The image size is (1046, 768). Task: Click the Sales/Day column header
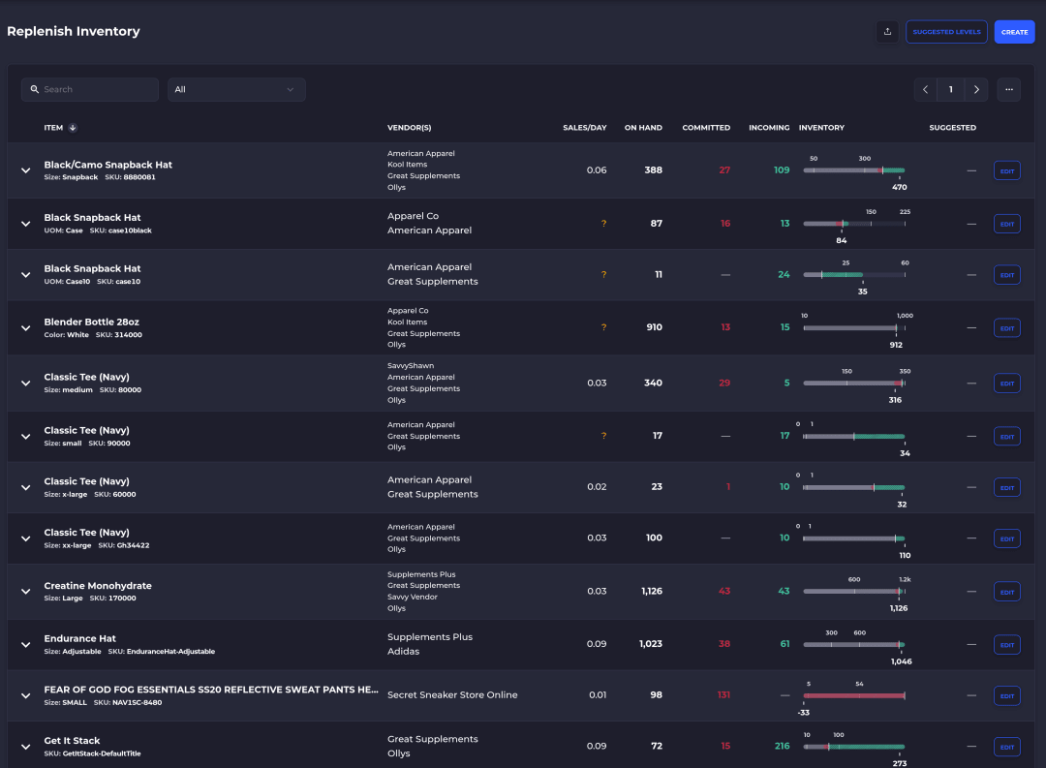point(584,128)
